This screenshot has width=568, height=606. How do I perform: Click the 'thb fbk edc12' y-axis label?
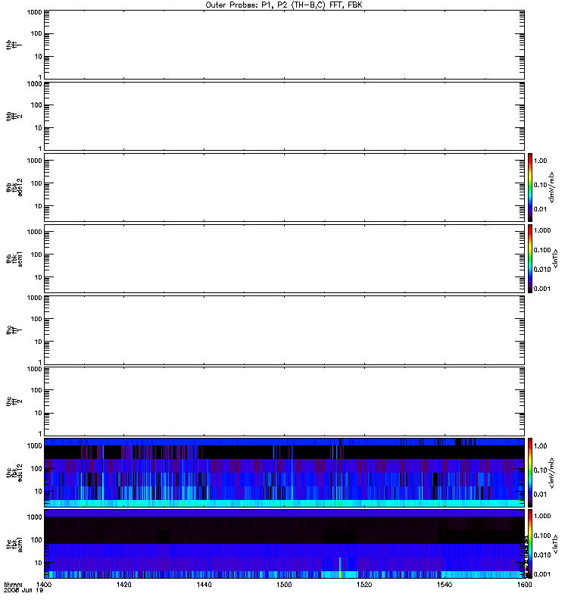coord(14,187)
